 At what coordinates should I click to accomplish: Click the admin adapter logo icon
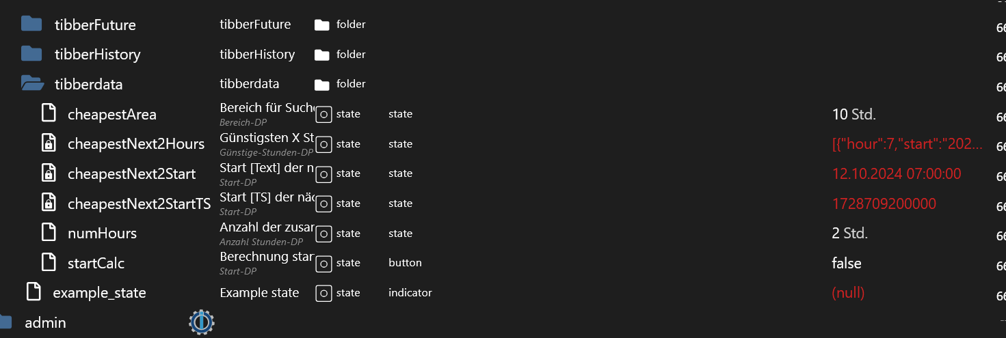[x=202, y=322]
